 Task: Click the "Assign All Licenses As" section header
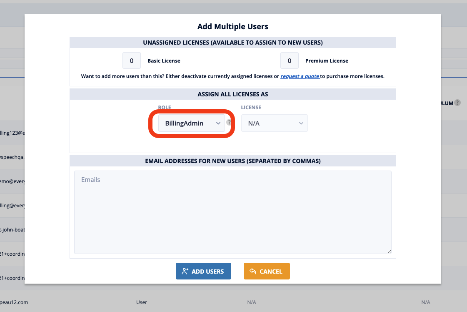pyautogui.click(x=232, y=94)
